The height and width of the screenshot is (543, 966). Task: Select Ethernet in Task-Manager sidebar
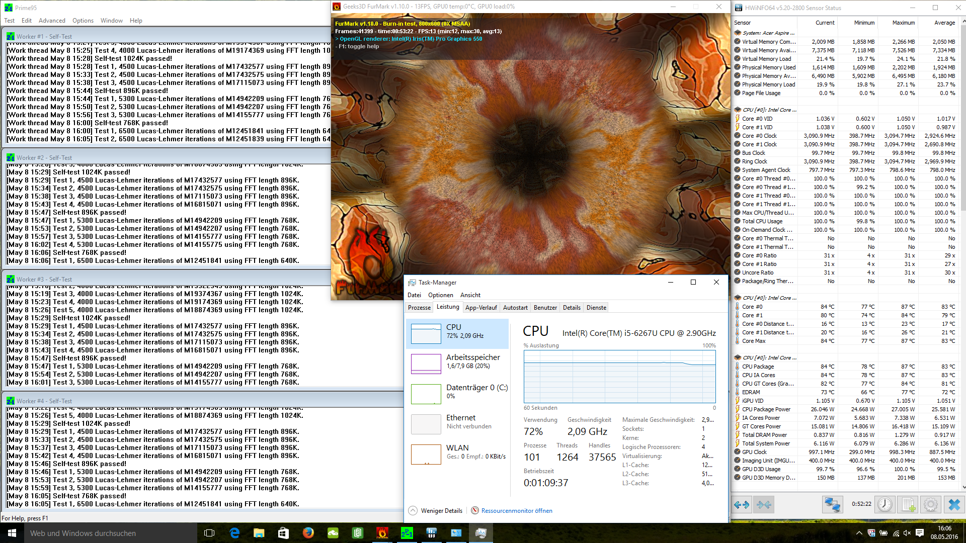tap(457, 424)
